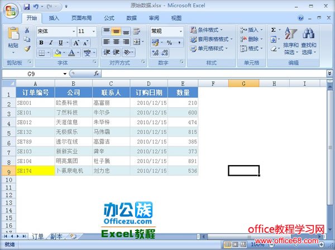335x250 pixels.
Task: Zoom in with plus button
Action: click(322, 244)
